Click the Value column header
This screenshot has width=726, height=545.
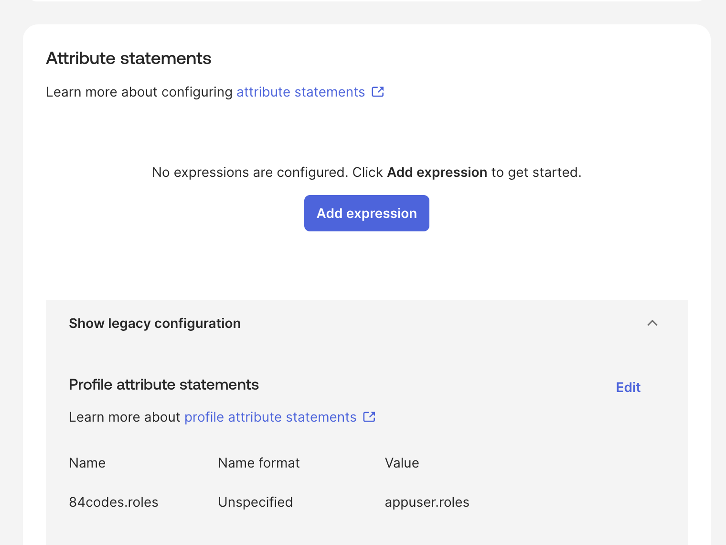click(402, 463)
